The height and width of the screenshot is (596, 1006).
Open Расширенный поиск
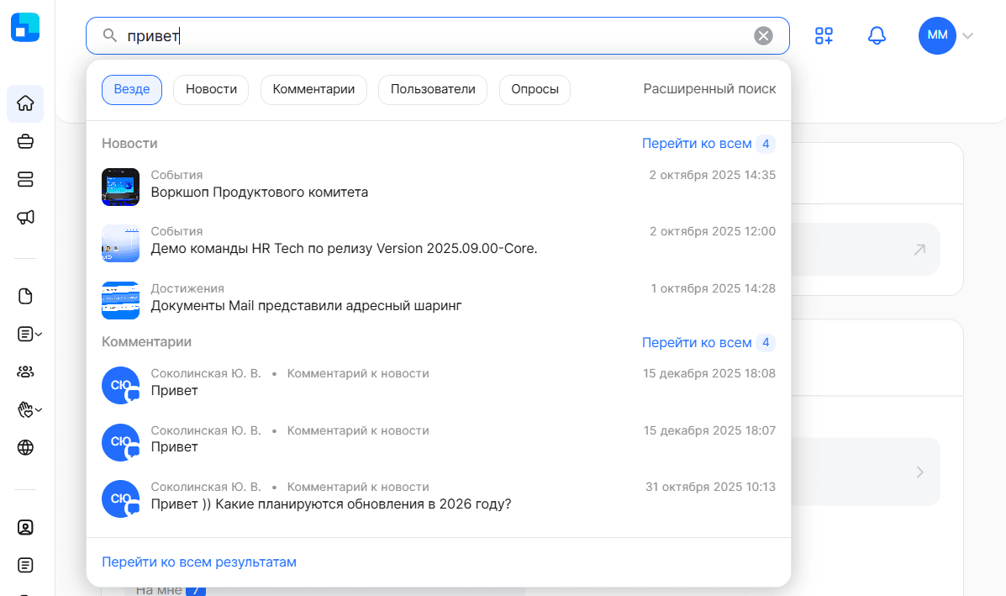coord(709,88)
